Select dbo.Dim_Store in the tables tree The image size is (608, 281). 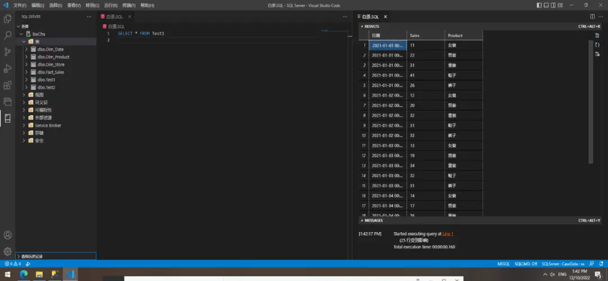pos(51,65)
